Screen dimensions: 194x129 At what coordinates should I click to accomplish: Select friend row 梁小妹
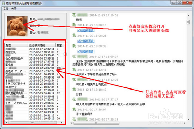point(34,65)
